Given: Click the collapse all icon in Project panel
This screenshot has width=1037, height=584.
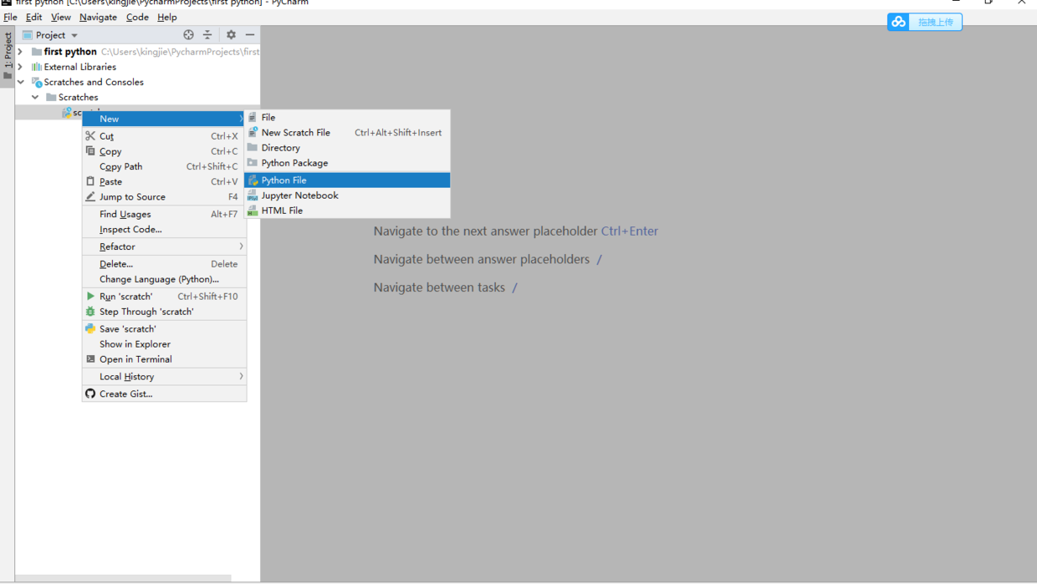Looking at the screenshot, I should point(207,35).
